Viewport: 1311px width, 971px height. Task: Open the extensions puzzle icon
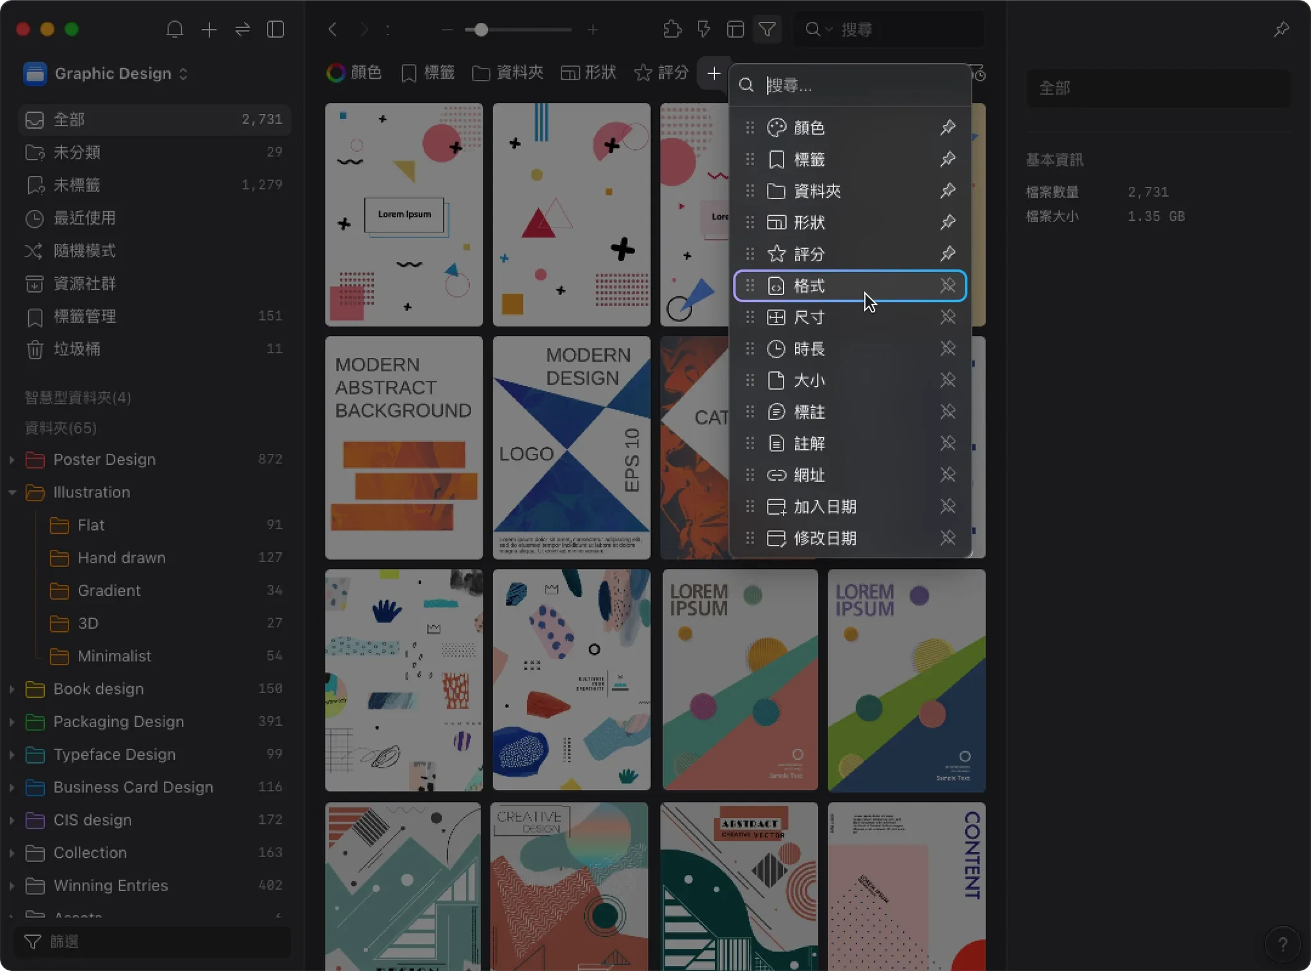tap(672, 29)
